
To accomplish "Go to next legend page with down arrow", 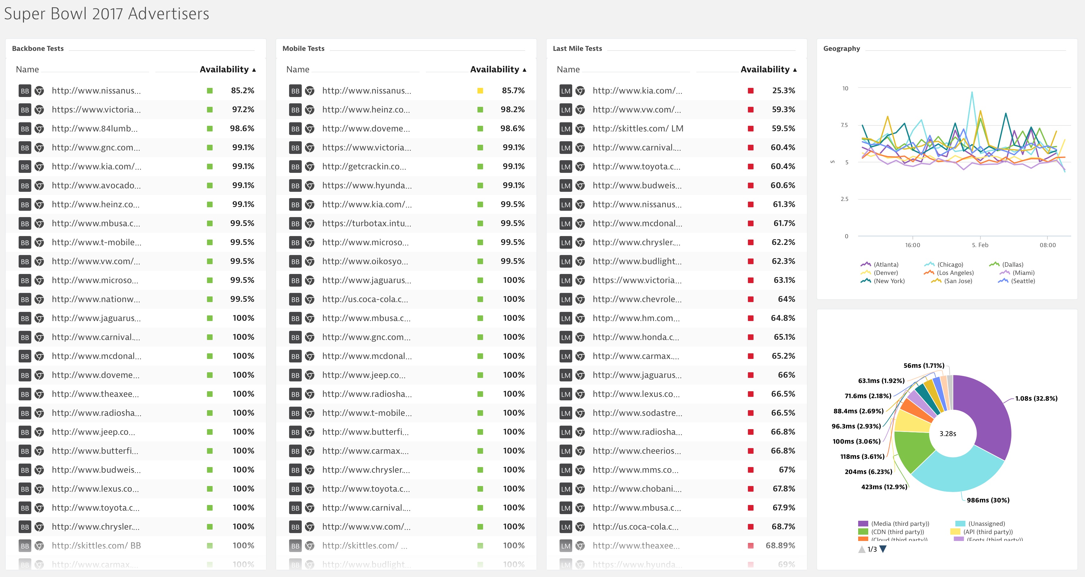I will (883, 549).
